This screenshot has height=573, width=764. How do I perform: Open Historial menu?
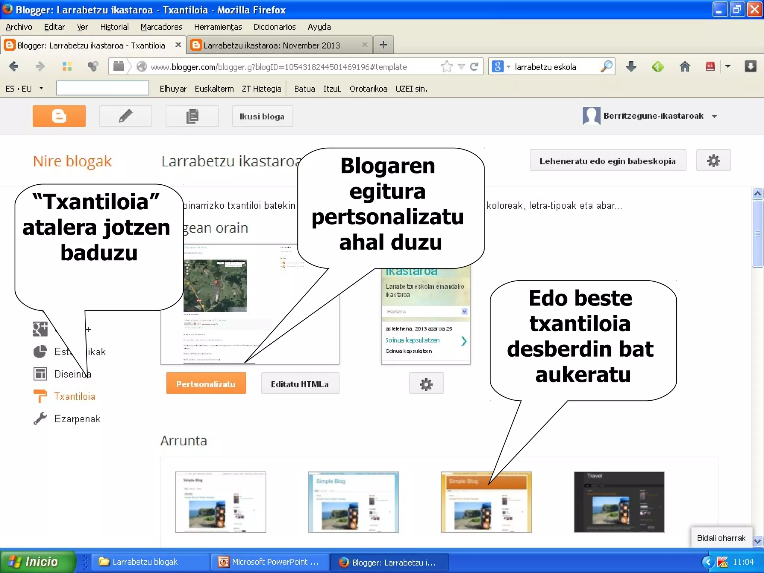coord(114,27)
